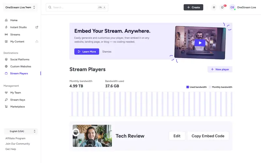The image size is (261, 163).
Task: Open the Affiliate Program link
Action: pos(15,138)
